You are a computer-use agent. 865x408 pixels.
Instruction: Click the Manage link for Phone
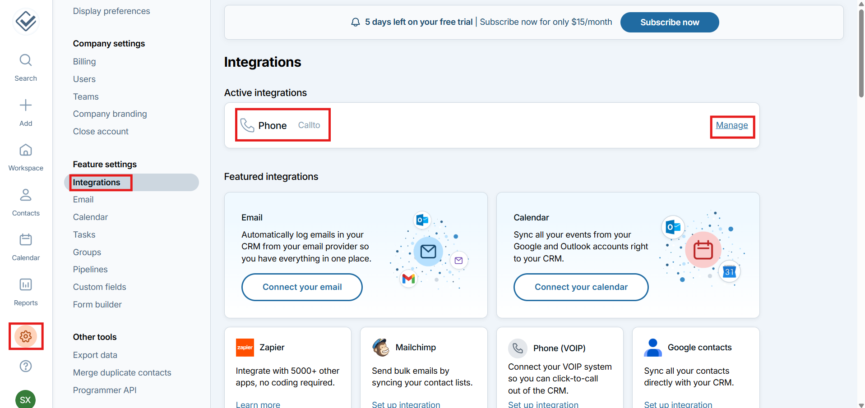731,125
